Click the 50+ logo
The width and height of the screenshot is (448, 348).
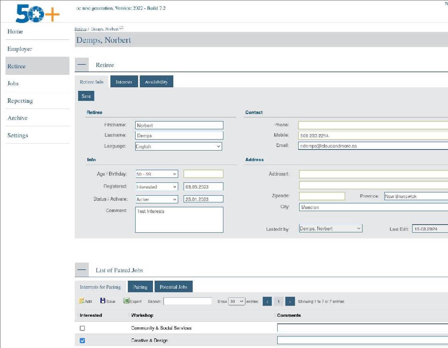pyautogui.click(x=38, y=14)
